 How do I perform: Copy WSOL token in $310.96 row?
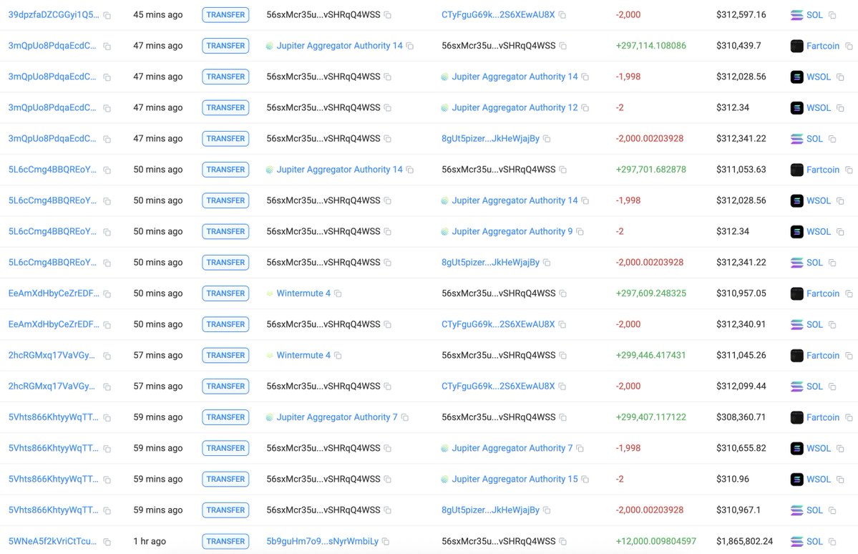coord(841,479)
